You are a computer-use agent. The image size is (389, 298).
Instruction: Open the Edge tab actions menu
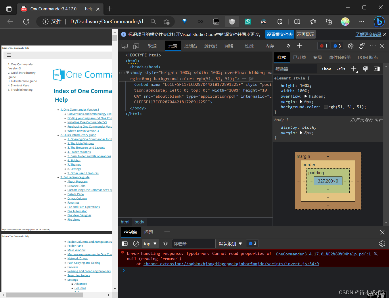coord(9,9)
